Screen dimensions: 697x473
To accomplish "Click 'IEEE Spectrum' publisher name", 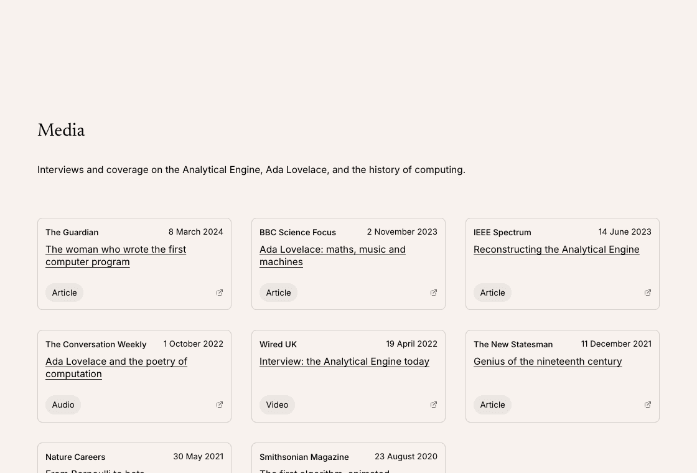I will click(502, 232).
